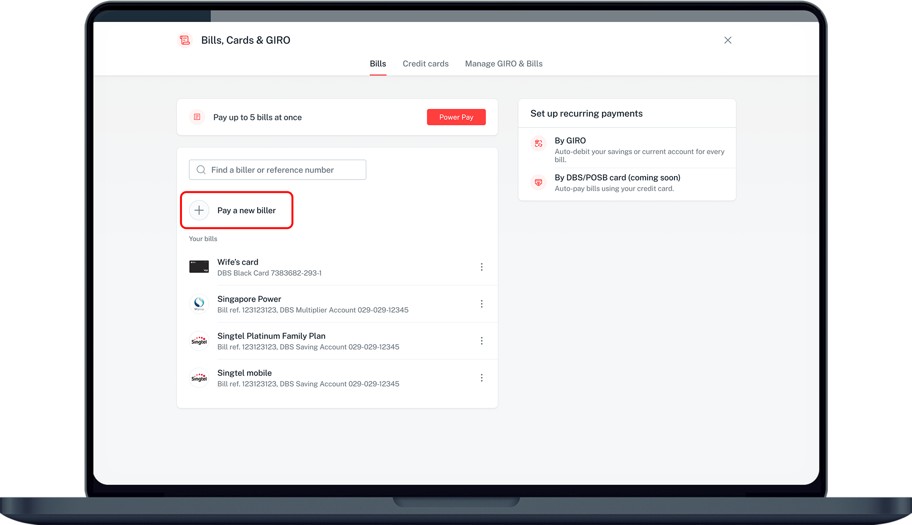This screenshot has width=912, height=525.
Task: Open kebab menu for Singtel mobile
Action: (482, 378)
